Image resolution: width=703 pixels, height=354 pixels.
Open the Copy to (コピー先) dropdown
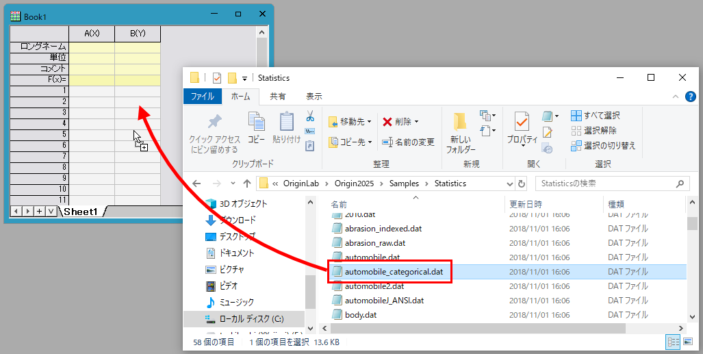point(350,142)
